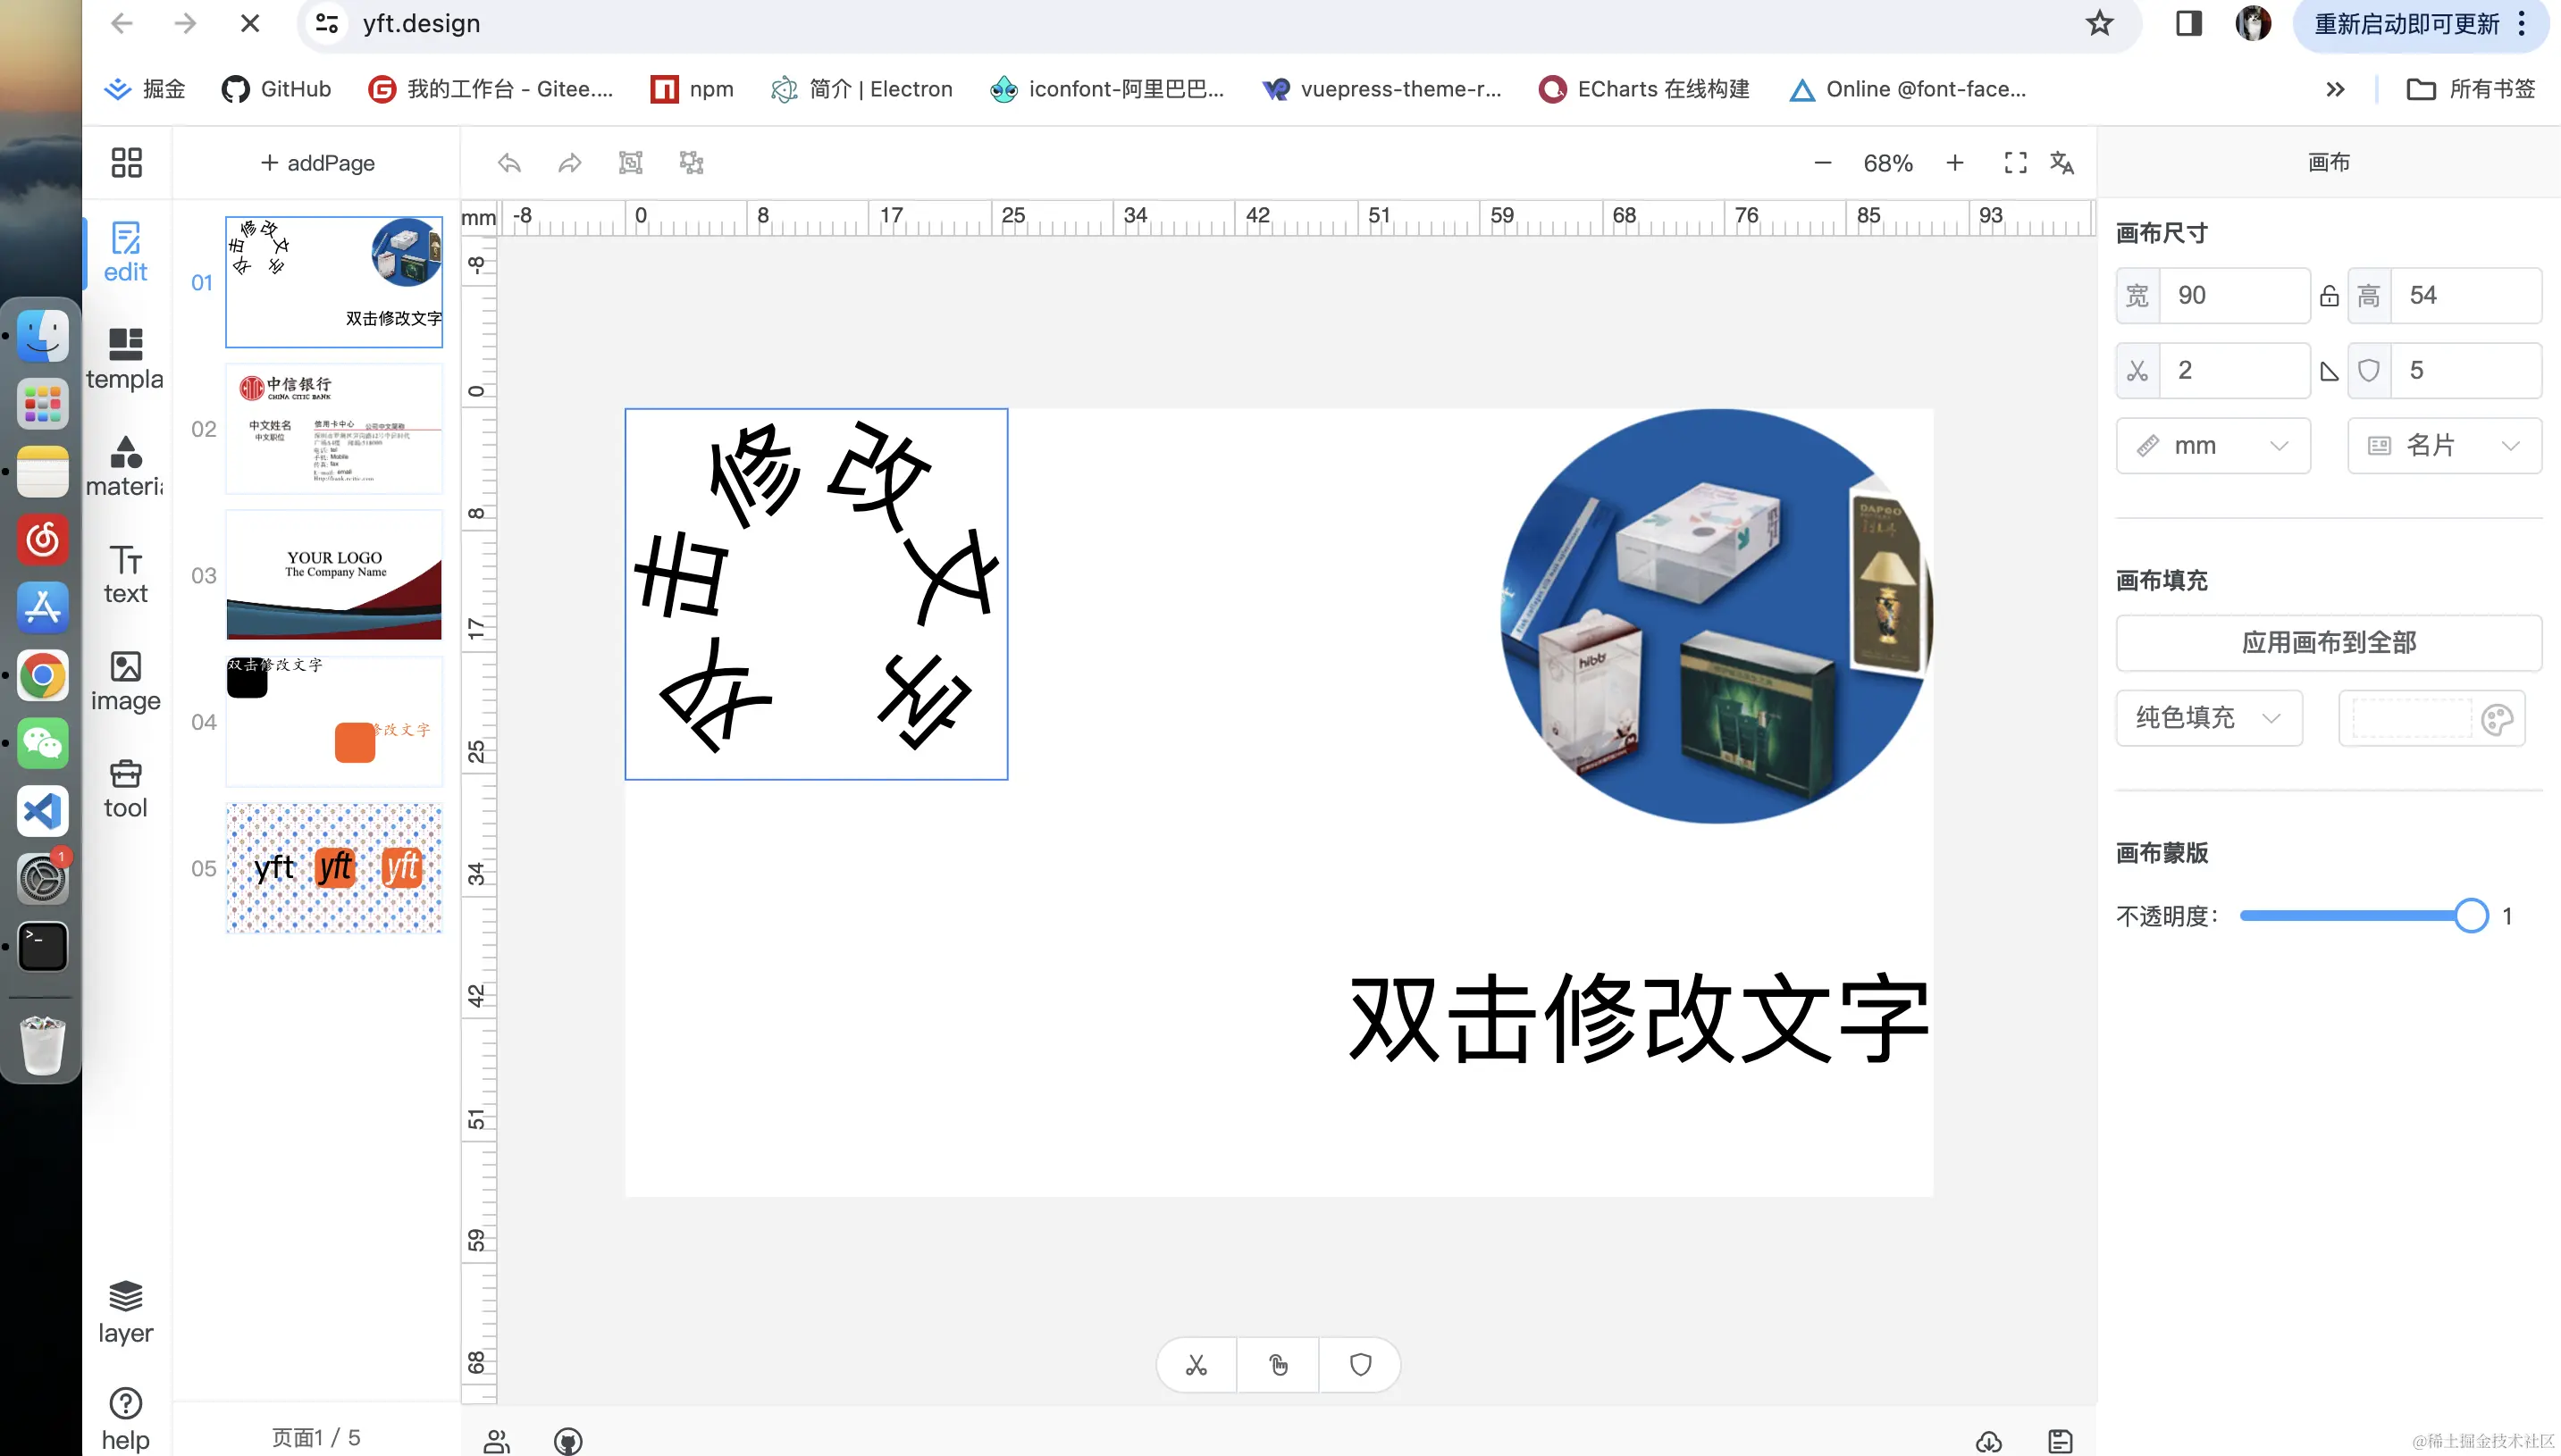Click the ungroup elements toolbar icon
The height and width of the screenshot is (1456, 2561).
[692, 162]
